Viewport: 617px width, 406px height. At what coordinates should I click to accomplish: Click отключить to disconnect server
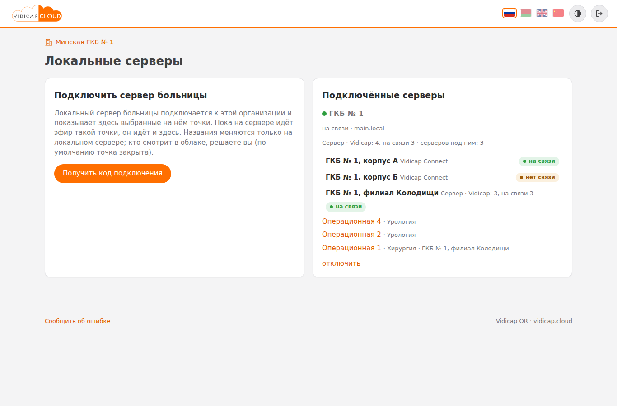341,263
